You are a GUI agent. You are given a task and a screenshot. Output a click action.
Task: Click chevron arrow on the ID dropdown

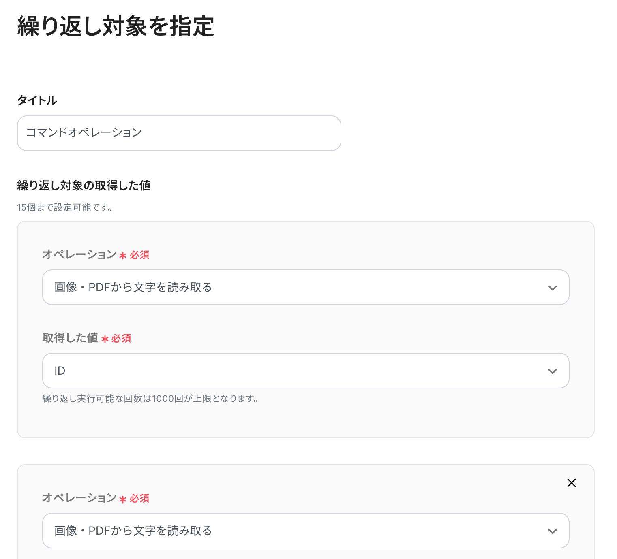[552, 371]
